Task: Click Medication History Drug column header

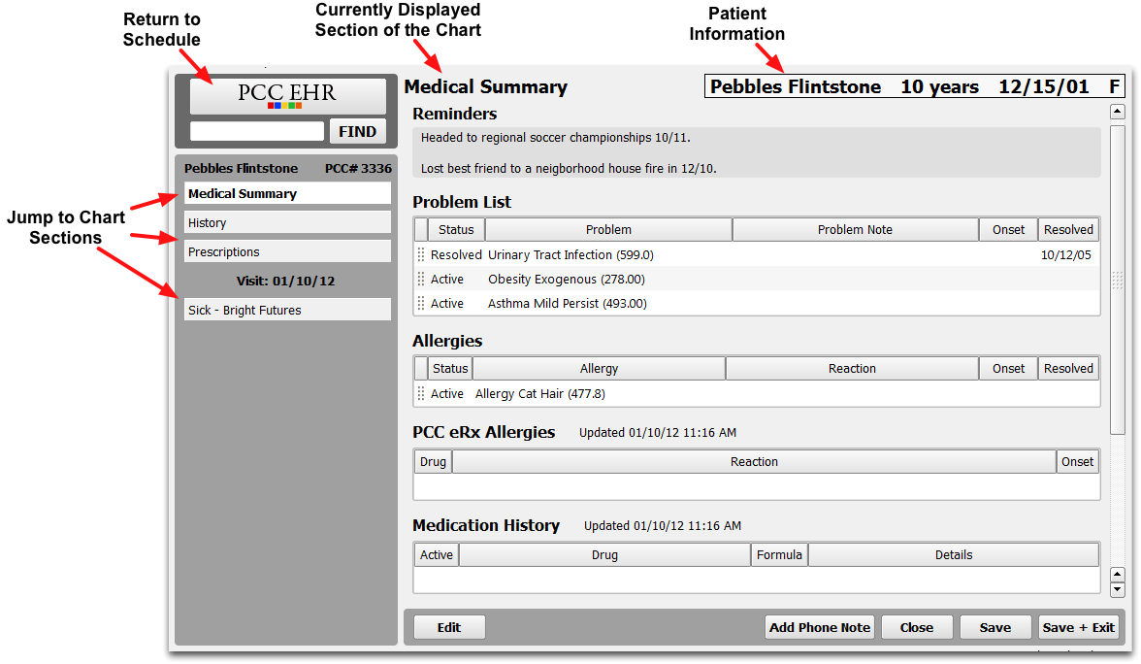Action: click(x=604, y=555)
